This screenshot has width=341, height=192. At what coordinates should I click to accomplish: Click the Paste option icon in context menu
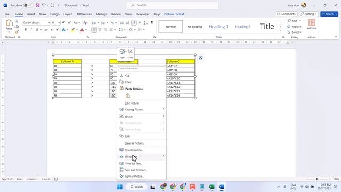pyautogui.click(x=128, y=95)
